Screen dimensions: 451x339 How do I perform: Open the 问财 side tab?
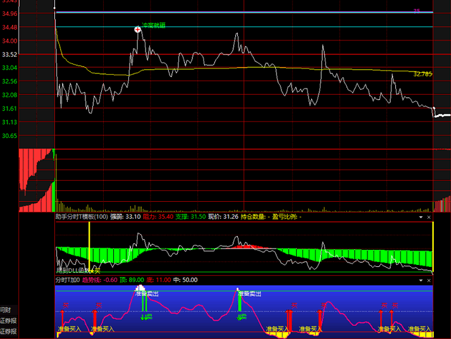(x=6, y=310)
